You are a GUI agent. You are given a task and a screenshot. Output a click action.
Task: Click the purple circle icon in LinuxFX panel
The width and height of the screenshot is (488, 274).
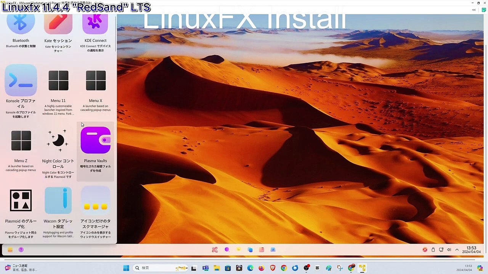[227, 250]
